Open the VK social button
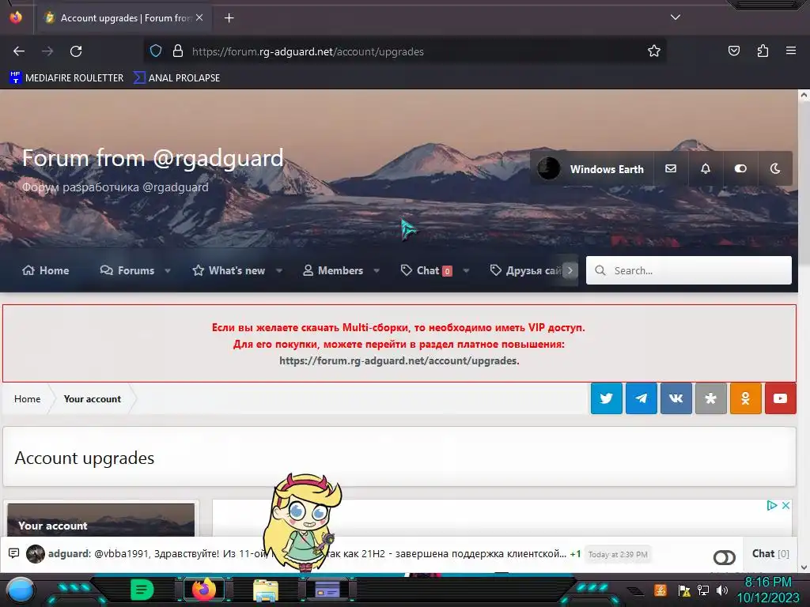Viewport: 810px width, 607px height. [x=676, y=398]
